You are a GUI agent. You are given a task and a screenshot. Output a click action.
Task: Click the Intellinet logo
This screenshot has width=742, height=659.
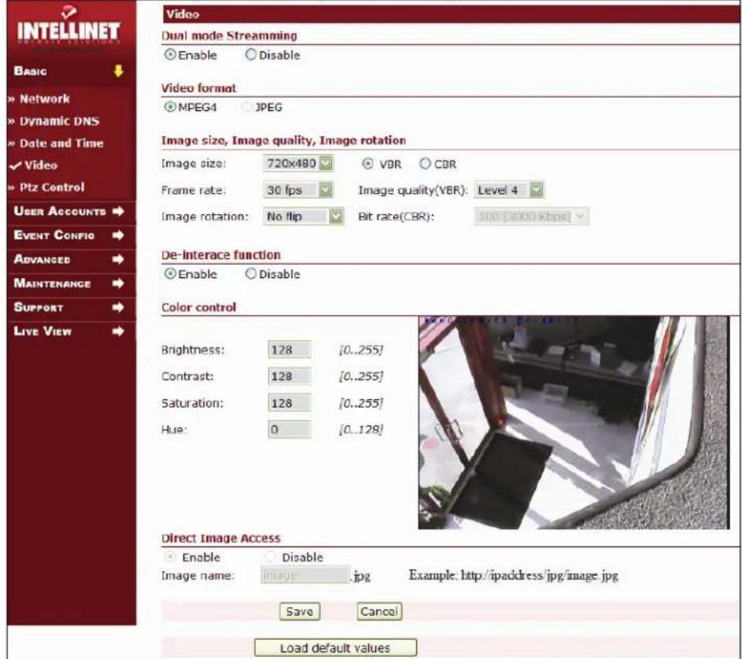coord(68,26)
